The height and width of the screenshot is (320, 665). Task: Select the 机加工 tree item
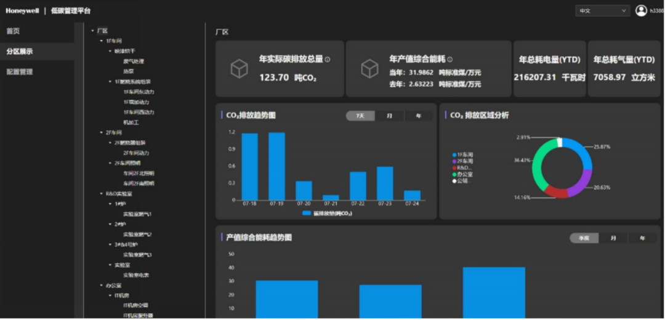[131, 122]
